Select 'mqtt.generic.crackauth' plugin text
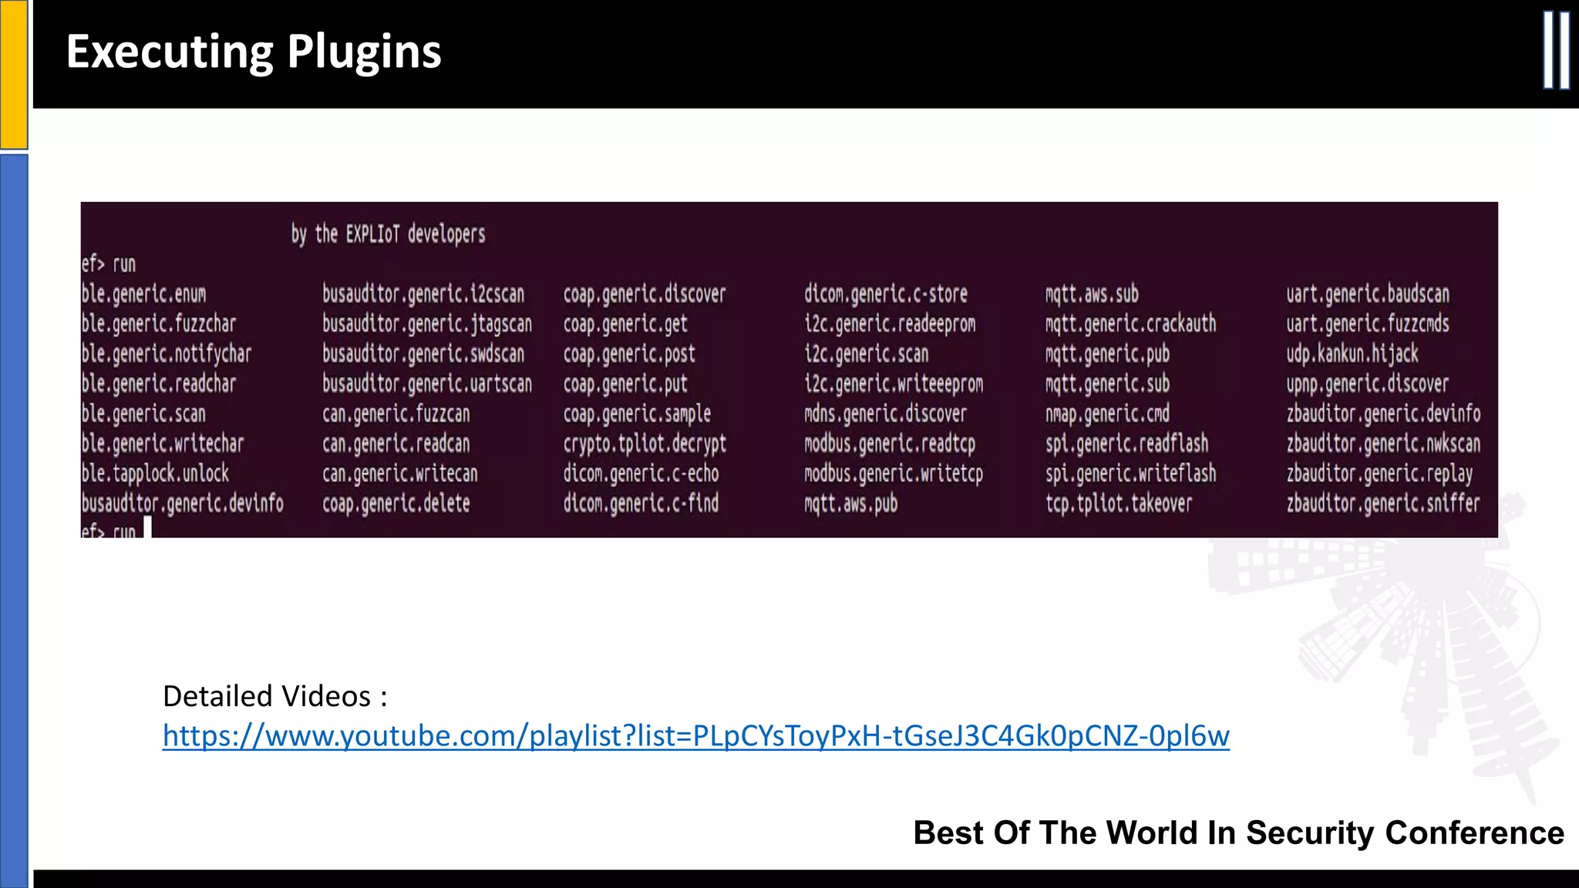The height and width of the screenshot is (888, 1579). (1130, 324)
